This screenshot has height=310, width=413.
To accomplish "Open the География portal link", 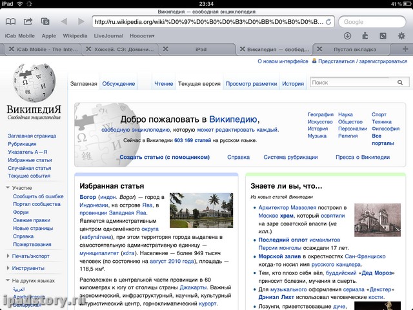I will click(321, 114).
